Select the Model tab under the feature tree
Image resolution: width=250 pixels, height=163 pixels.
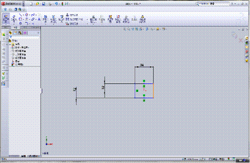(x=23, y=156)
